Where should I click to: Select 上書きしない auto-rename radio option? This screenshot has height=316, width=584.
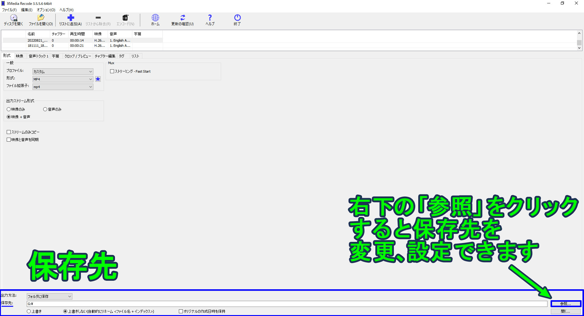click(x=109, y=311)
